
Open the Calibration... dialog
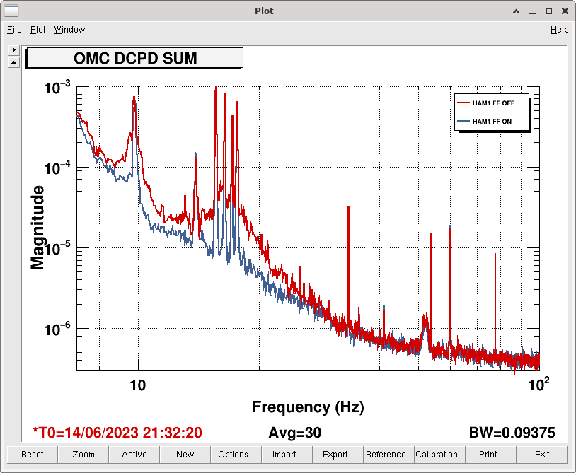click(440, 455)
